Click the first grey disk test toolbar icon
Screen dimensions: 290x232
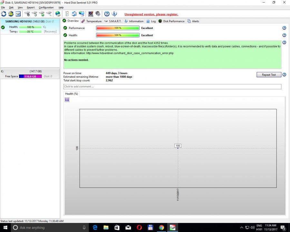click(x=27, y=14)
